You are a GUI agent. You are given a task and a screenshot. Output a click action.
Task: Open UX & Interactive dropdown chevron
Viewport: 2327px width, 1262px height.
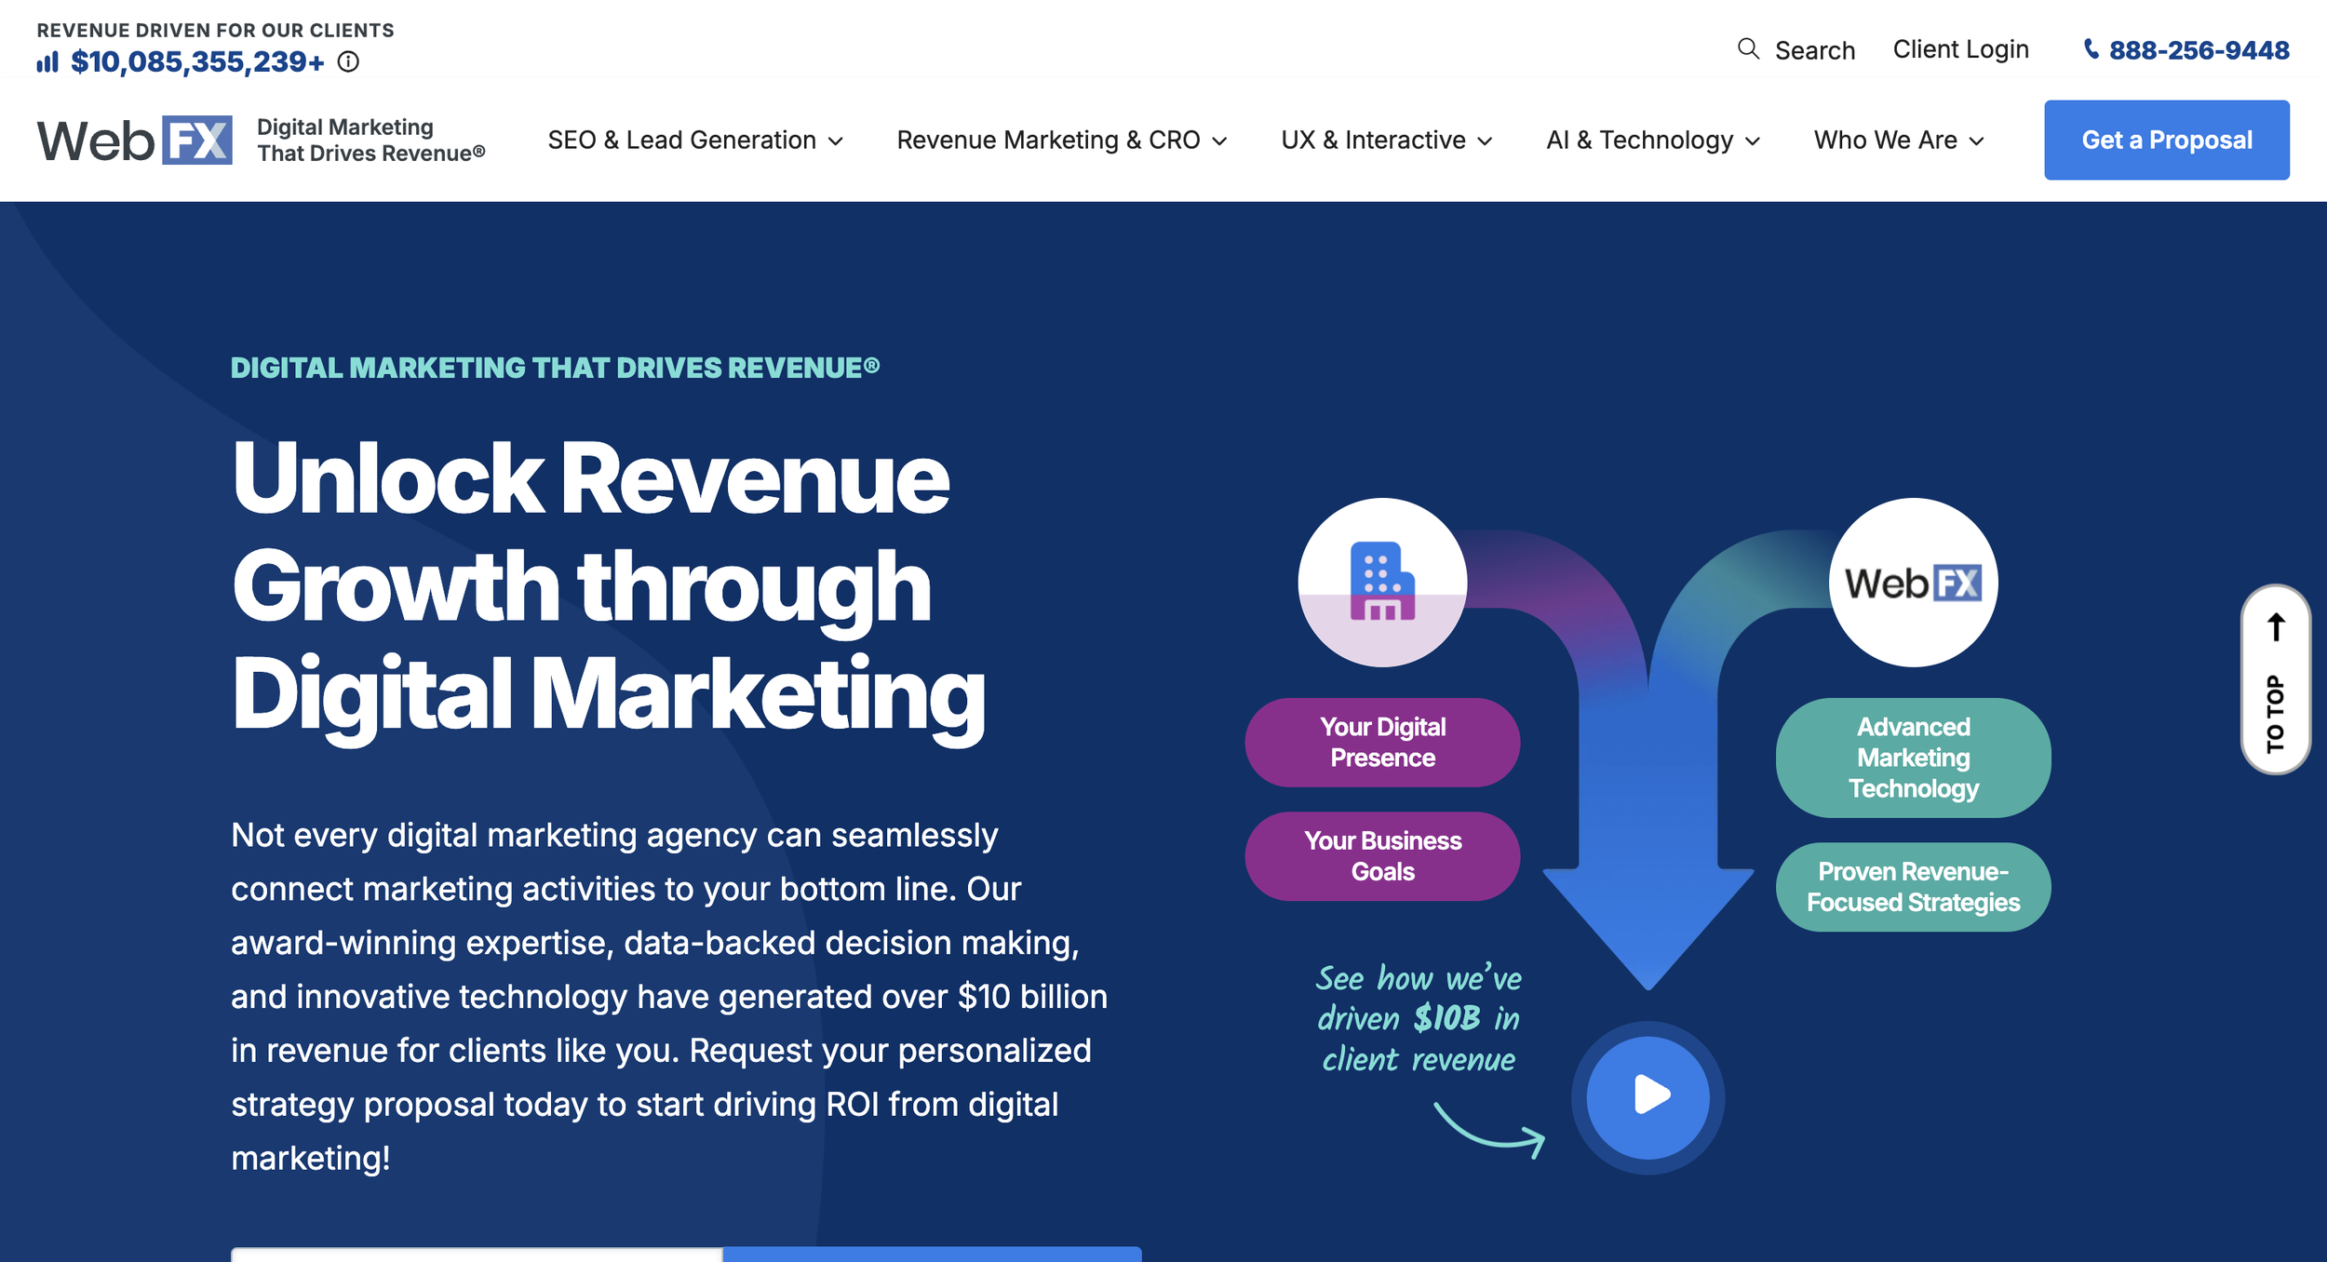pyautogui.click(x=1486, y=141)
